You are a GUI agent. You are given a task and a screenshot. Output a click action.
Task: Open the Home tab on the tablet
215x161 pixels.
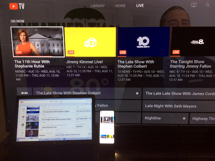click(x=56, y=101)
